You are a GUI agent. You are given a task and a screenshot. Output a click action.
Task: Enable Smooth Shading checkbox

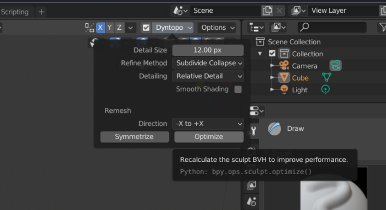[238, 89]
